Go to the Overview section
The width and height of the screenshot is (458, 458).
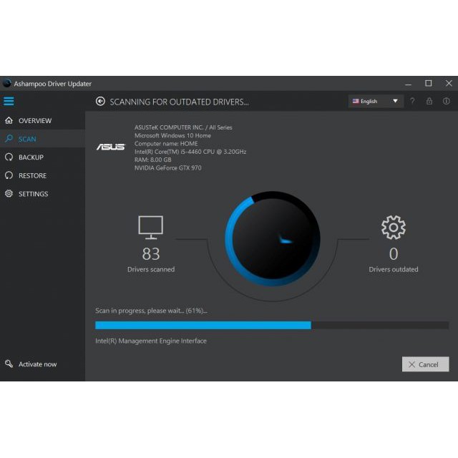click(x=34, y=121)
